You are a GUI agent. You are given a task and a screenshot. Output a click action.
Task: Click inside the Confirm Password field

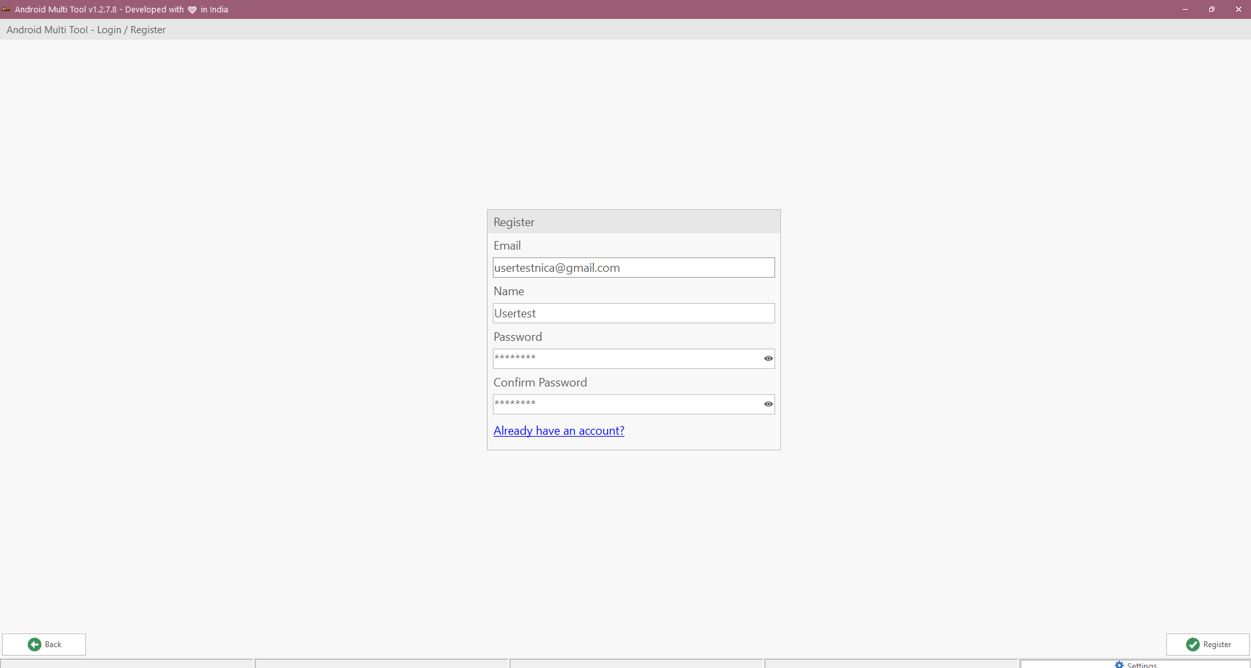[626, 404]
